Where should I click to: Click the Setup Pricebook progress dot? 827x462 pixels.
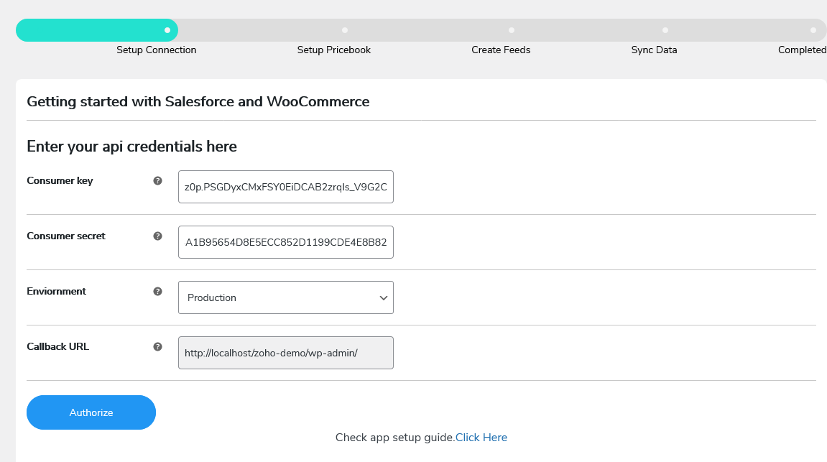click(x=345, y=30)
